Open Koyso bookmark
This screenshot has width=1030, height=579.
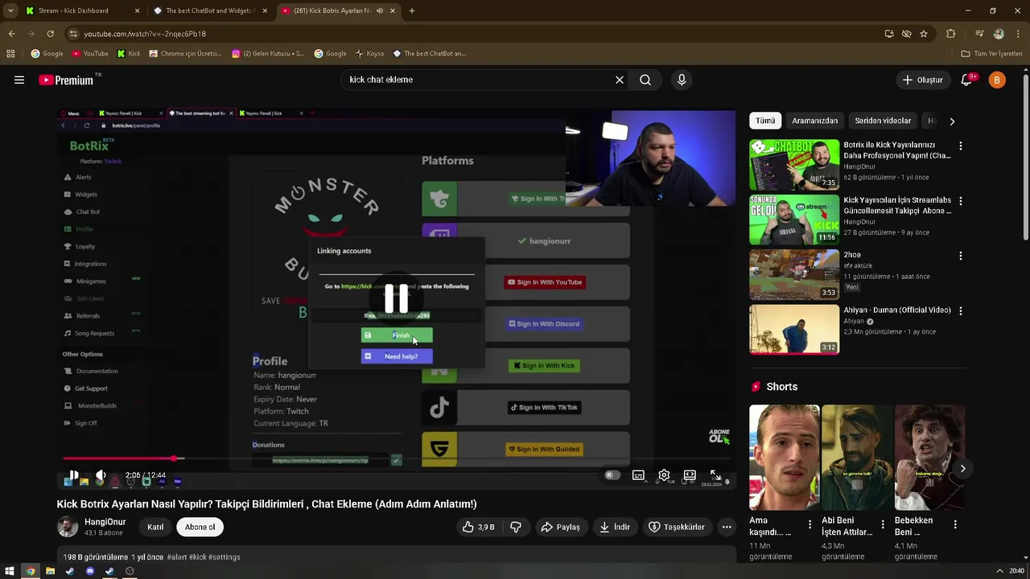(x=369, y=54)
